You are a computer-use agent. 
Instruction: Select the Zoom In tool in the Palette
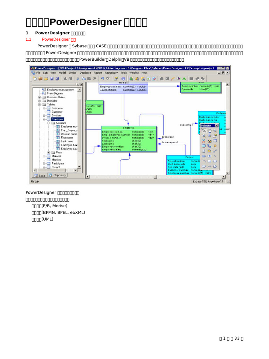point(215,131)
